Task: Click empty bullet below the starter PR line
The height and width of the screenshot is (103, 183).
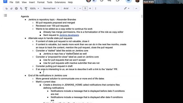Action: click(40, 72)
